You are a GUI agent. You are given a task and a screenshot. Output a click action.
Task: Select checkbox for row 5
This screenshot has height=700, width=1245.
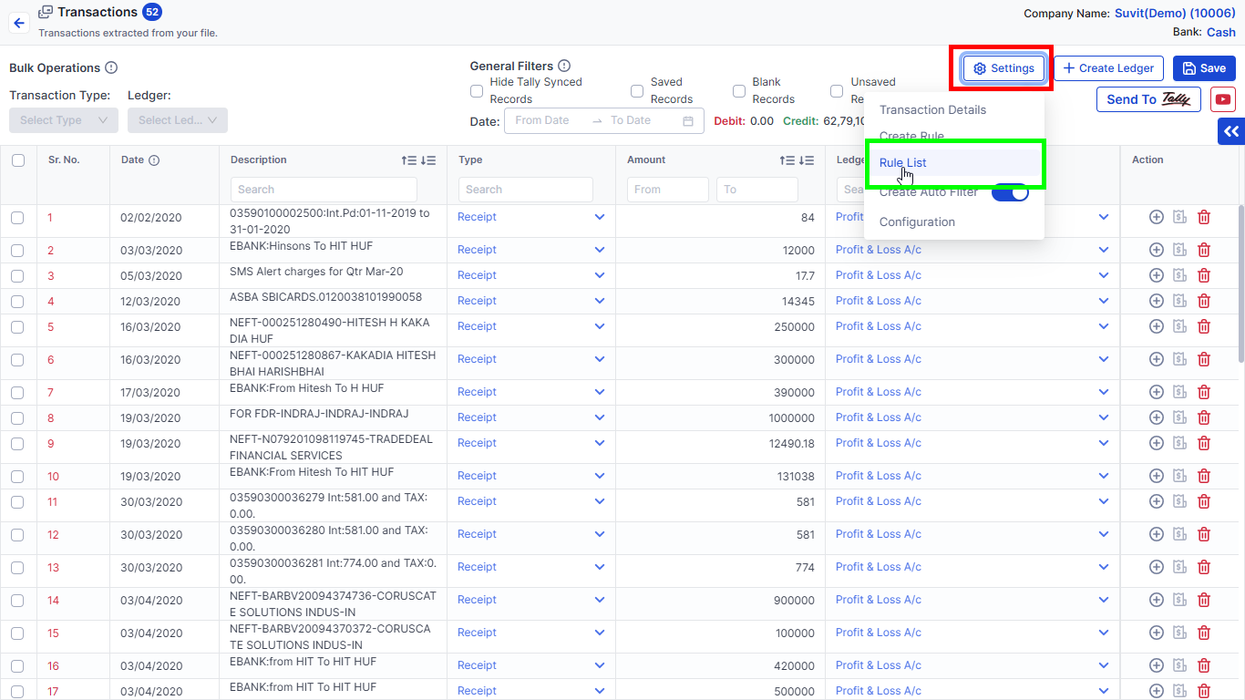point(17,327)
